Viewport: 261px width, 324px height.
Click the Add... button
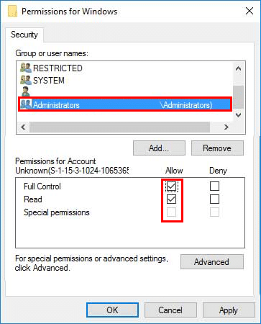(x=159, y=148)
